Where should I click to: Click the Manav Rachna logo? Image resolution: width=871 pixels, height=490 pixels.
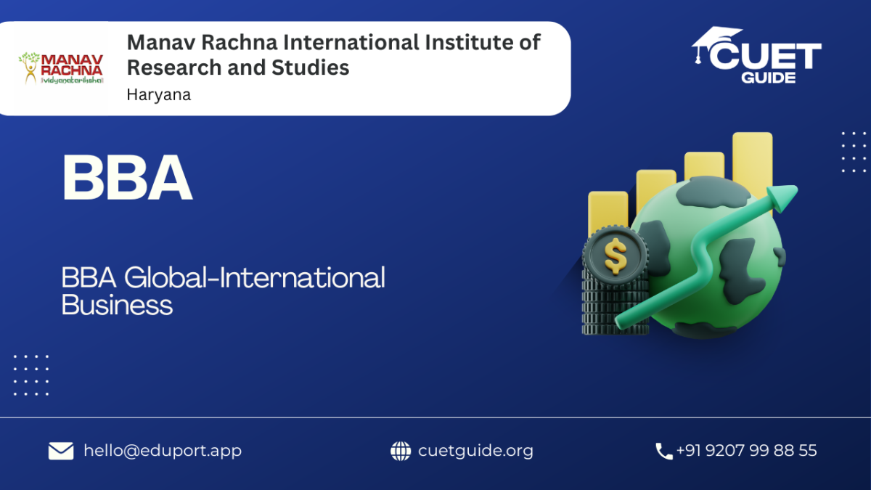pyautogui.click(x=61, y=68)
